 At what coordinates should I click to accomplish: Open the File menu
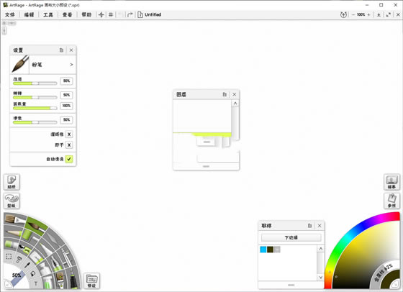10,14
